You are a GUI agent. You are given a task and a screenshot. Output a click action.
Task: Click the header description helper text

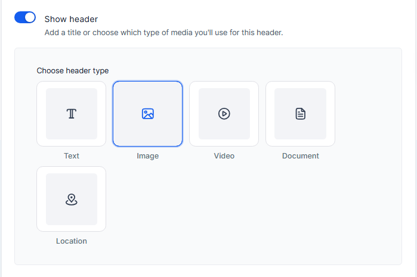click(x=163, y=33)
